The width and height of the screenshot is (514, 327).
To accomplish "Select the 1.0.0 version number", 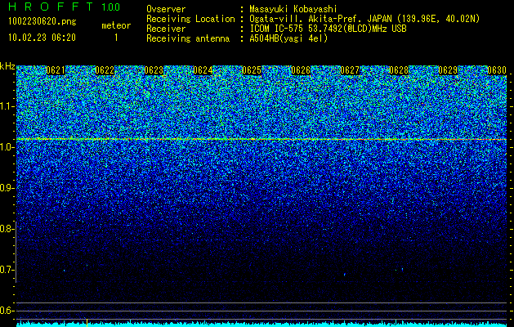I will tap(111, 7).
